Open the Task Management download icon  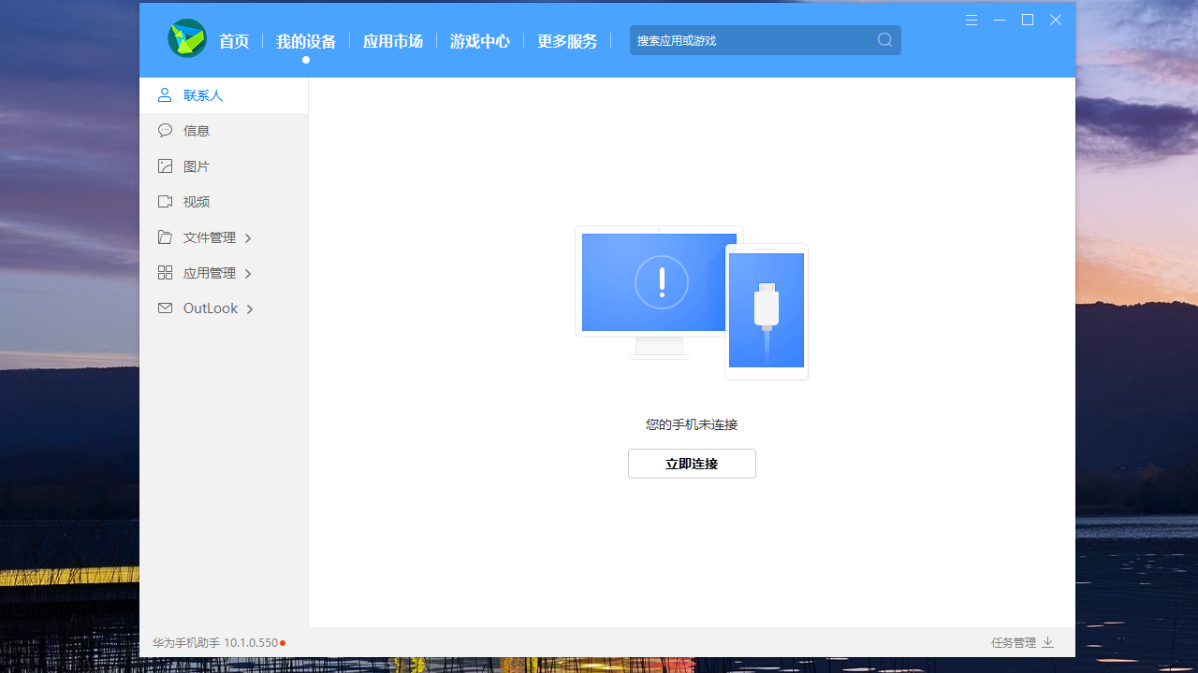click(x=1047, y=642)
